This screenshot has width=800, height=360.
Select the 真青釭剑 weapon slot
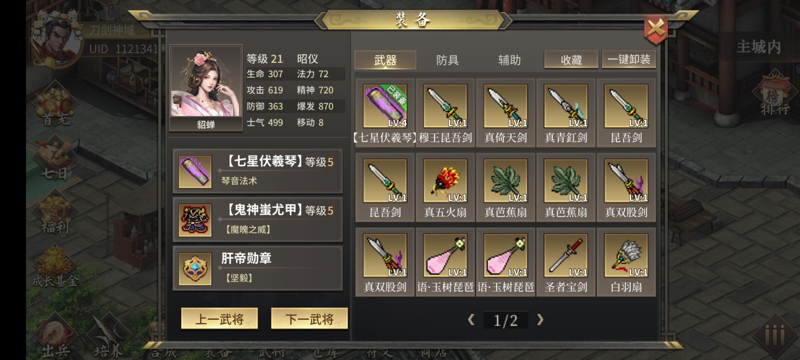[566, 106]
